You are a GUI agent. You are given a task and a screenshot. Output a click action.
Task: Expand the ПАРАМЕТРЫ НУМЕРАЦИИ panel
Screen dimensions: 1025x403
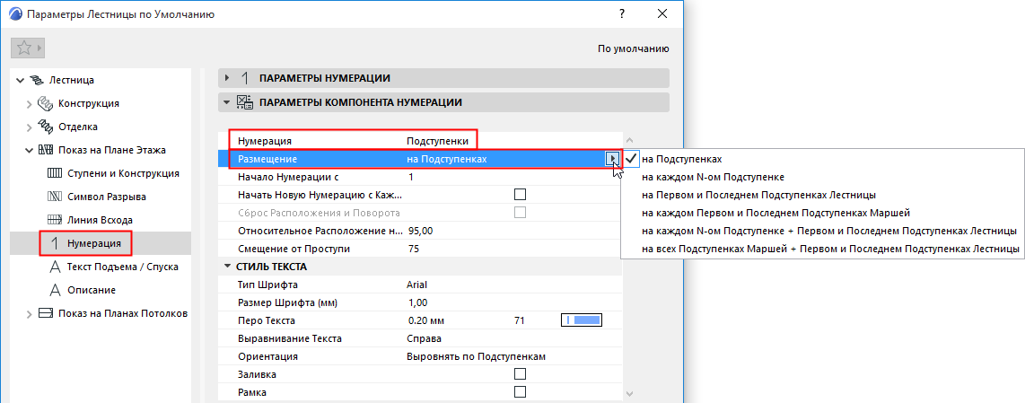[227, 78]
